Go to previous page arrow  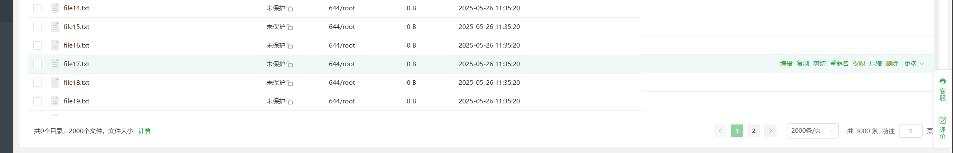click(720, 131)
